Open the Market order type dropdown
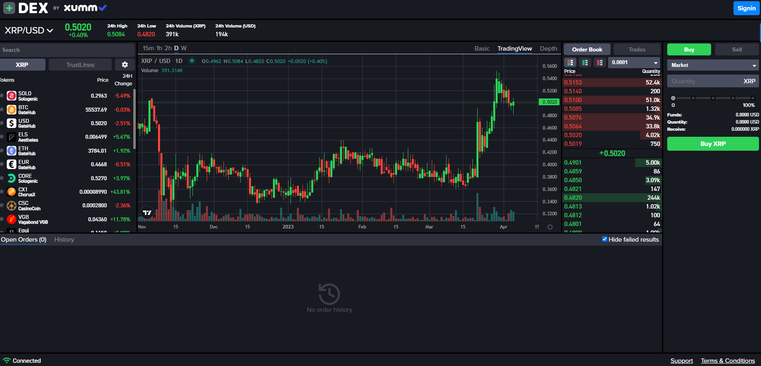The image size is (761, 366). (x=713, y=65)
